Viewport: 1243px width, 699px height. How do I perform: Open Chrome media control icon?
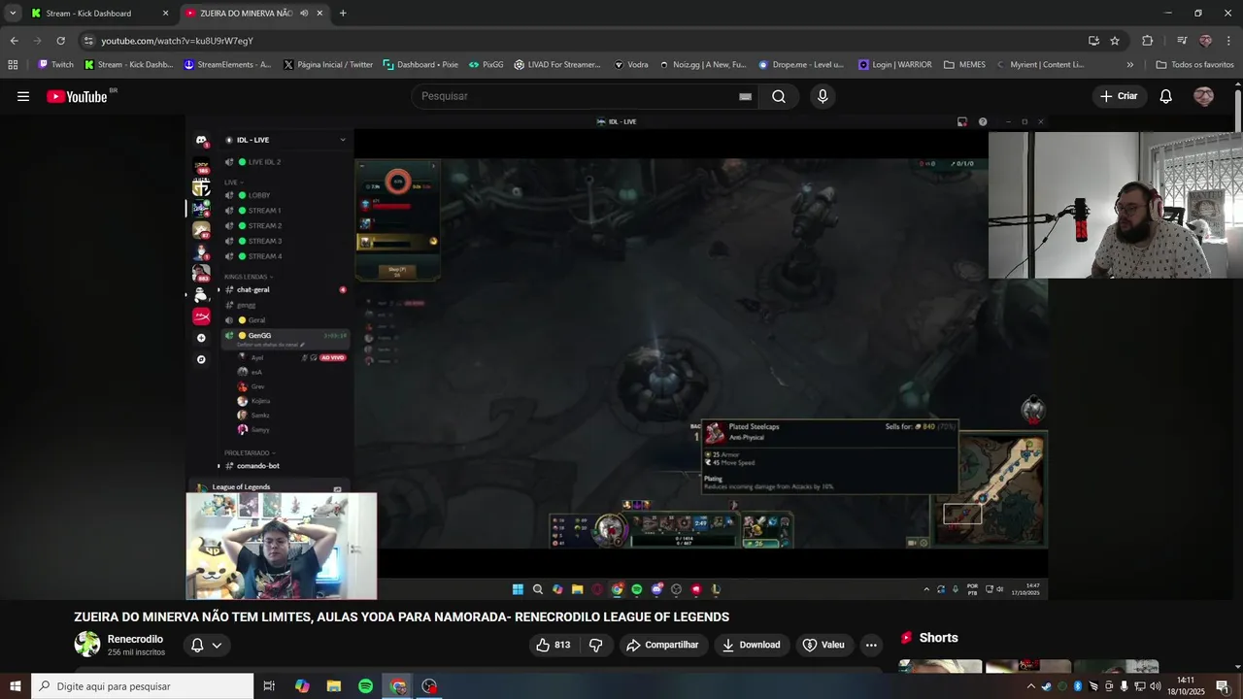click(1182, 41)
